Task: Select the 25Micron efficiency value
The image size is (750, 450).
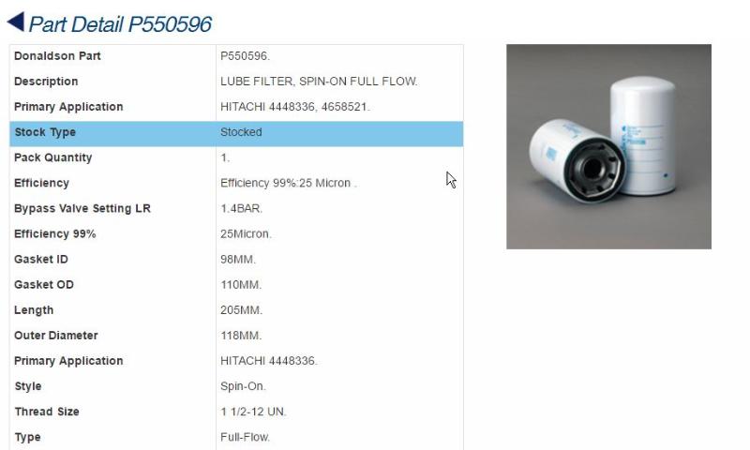Action: pyautogui.click(x=246, y=233)
